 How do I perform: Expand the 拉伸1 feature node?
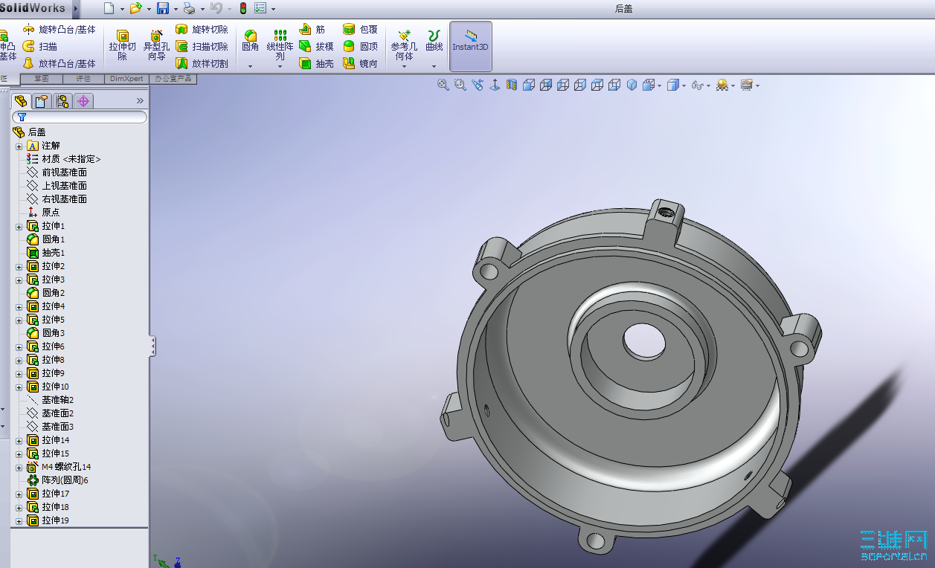[19, 226]
